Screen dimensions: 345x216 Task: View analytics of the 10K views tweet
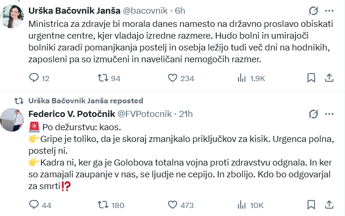click(x=241, y=204)
